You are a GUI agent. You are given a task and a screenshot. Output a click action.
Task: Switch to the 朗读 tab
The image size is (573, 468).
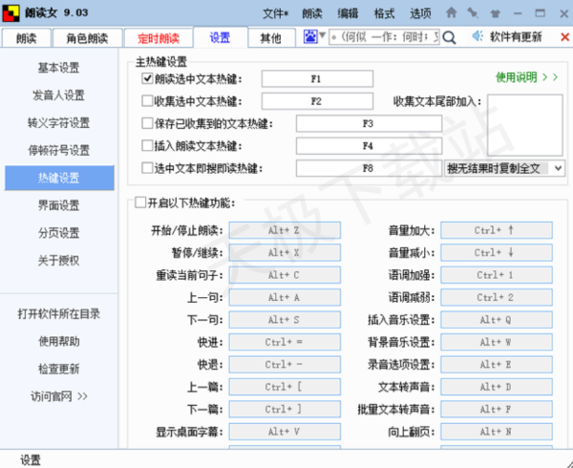coord(27,38)
